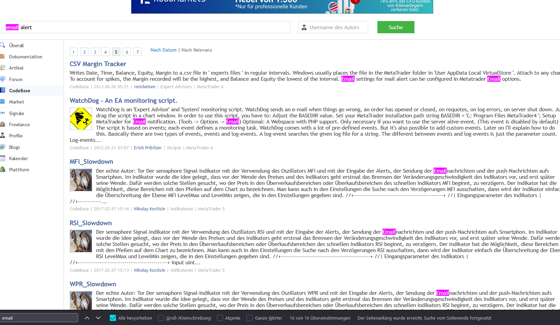The width and height of the screenshot is (560, 325).
Task: Go to results page 2
Action: pyautogui.click(x=84, y=52)
